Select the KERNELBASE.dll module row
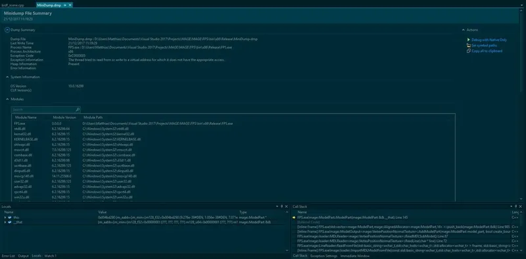The width and height of the screenshot is (526, 259). pyautogui.click(x=233, y=139)
